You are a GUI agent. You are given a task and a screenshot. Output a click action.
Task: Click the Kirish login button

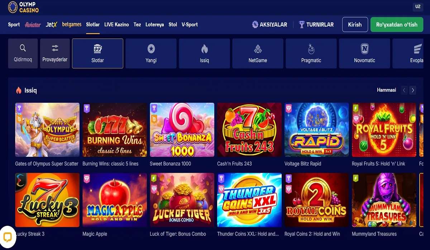pos(355,25)
